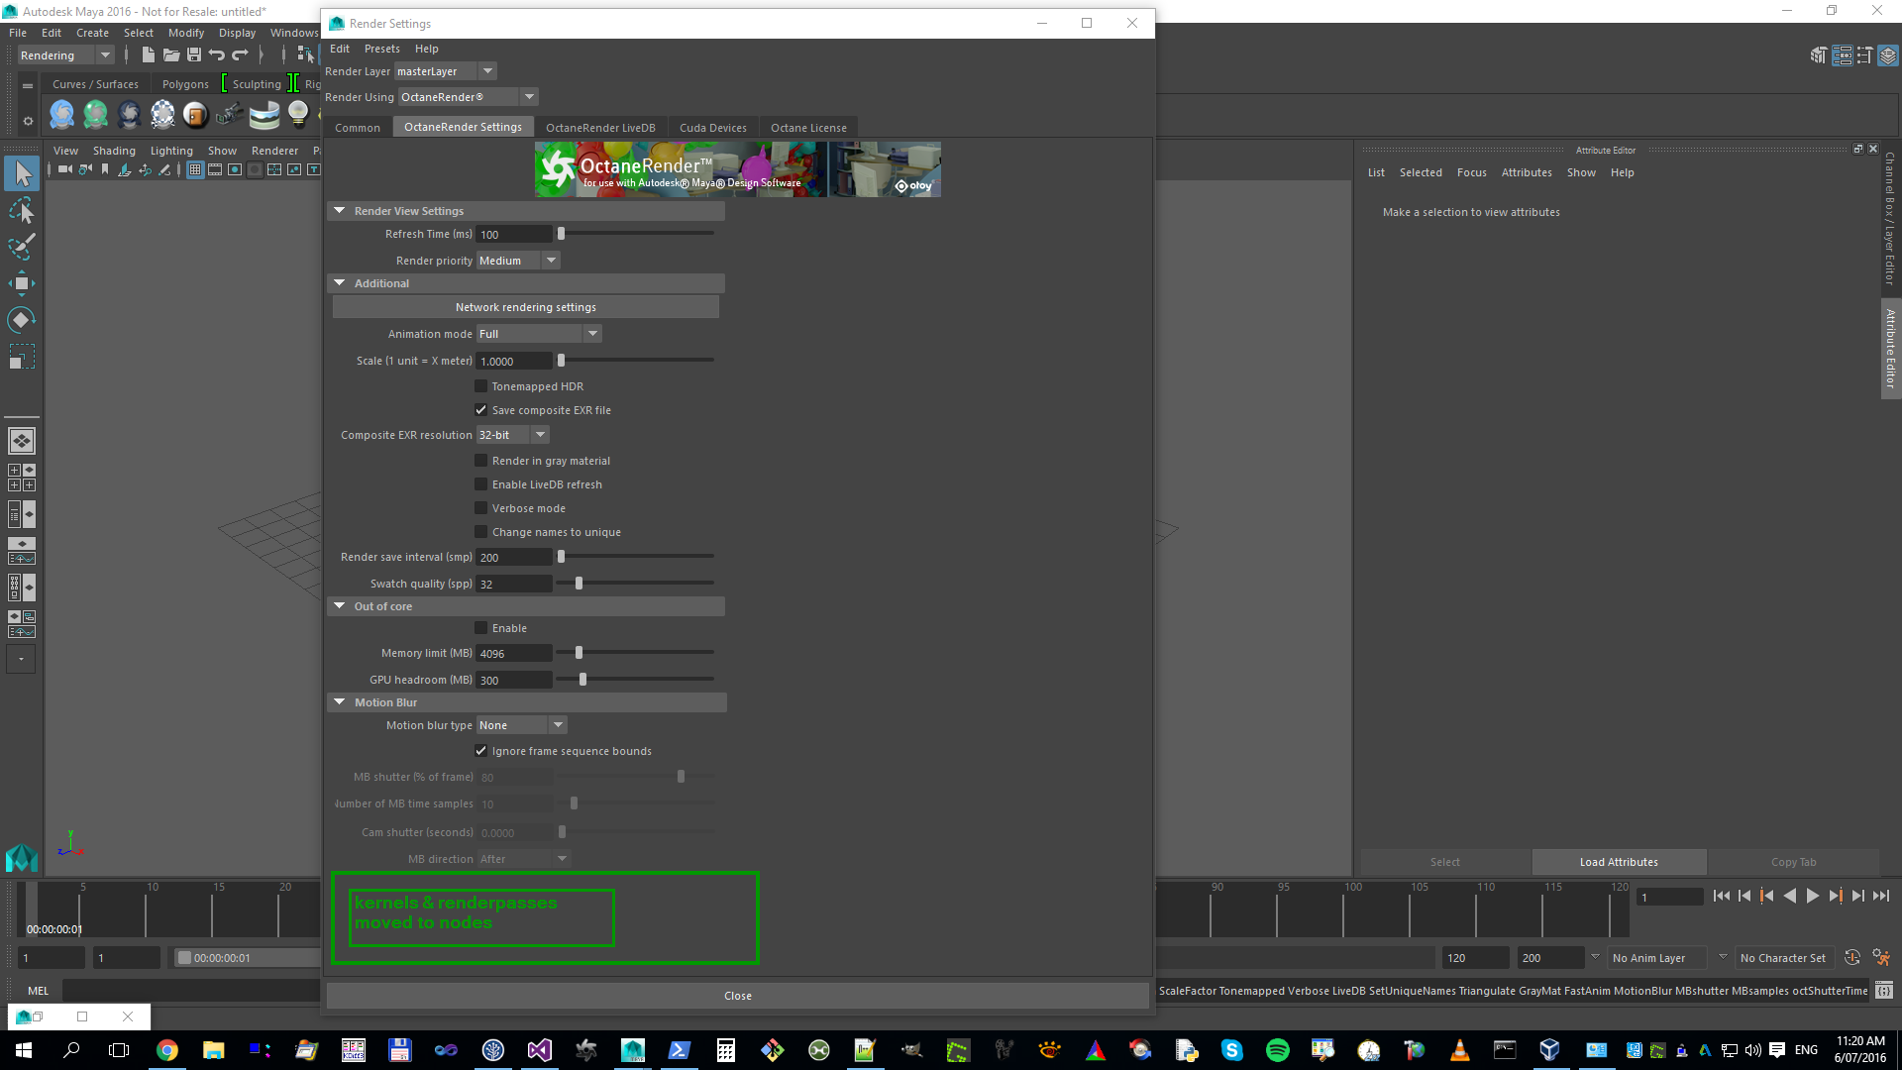Viewport: 1902px width, 1070px height.
Task: Activate the Move tool
Action: pyautogui.click(x=21, y=283)
